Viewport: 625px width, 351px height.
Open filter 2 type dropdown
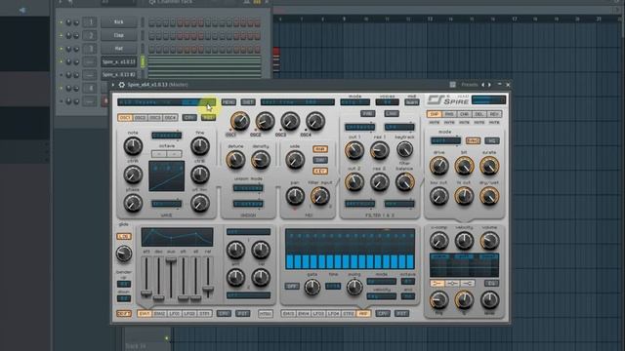[x=399, y=127]
